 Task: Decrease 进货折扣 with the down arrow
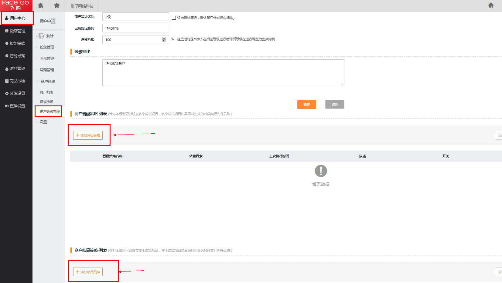(x=164, y=41)
